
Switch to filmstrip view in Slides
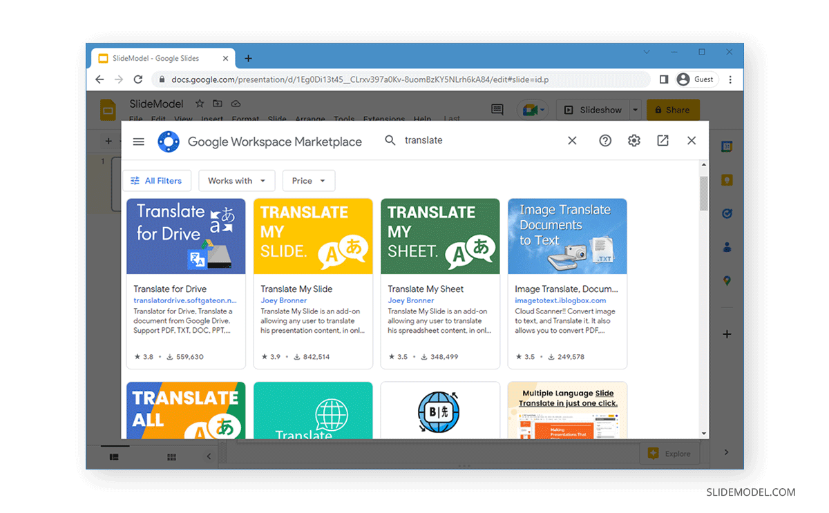115,456
